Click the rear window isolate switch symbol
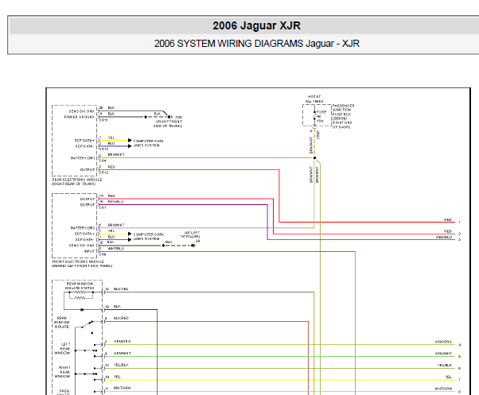Screen dimensions: 479x395 point(87,324)
